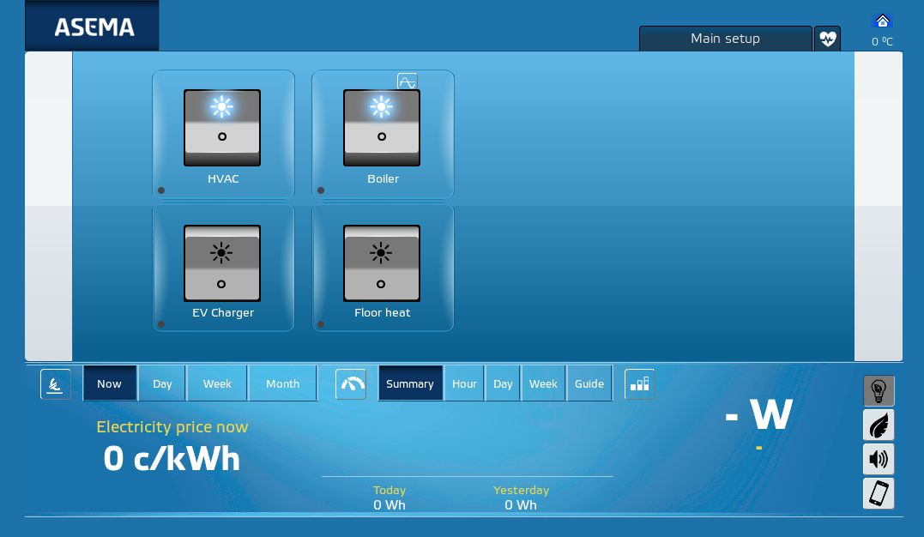Click the current power W reading
Image resolution: width=924 pixels, height=537 pixels.
(x=759, y=415)
